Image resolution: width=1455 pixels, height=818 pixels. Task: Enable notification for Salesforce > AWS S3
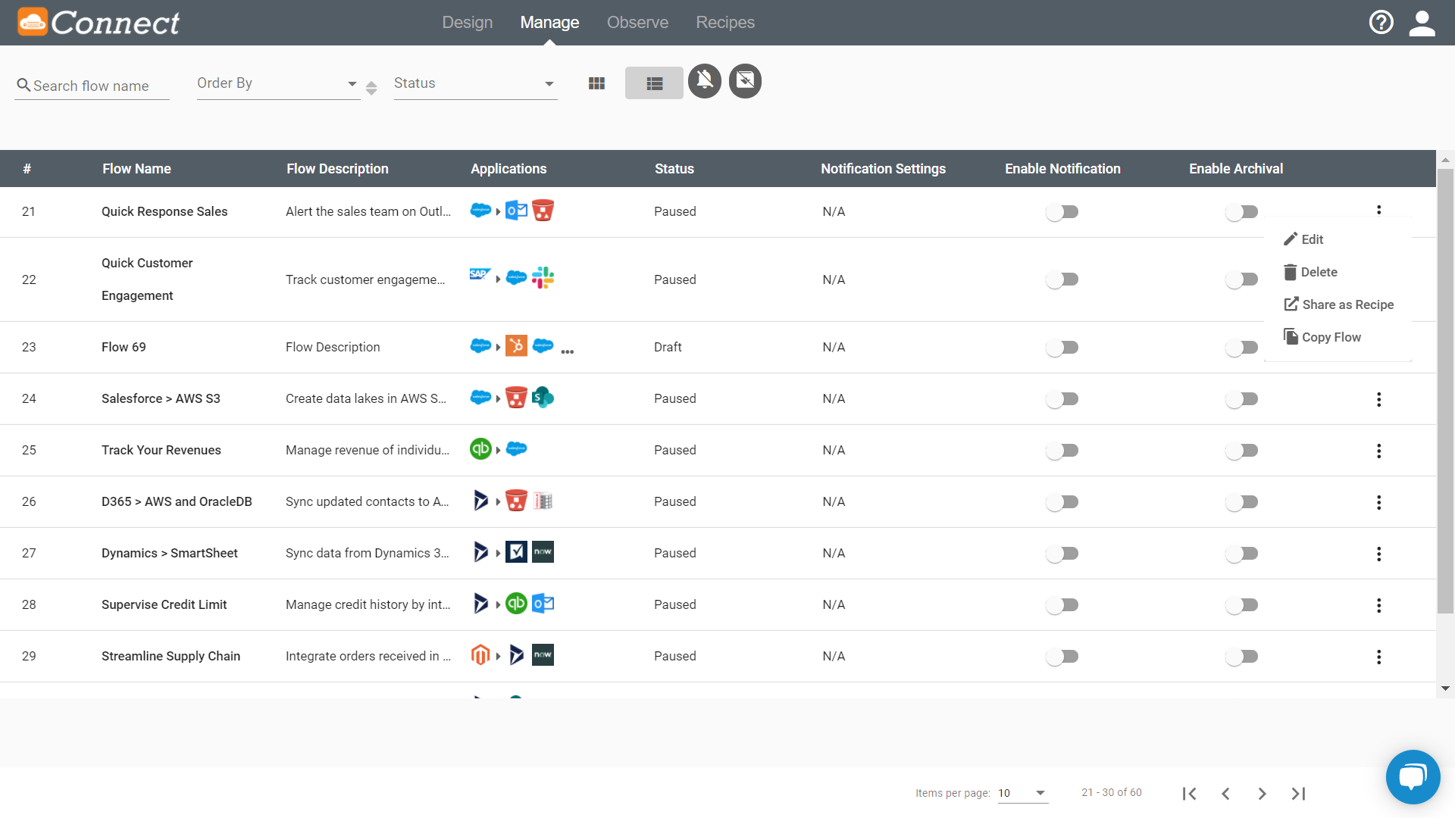(1062, 399)
